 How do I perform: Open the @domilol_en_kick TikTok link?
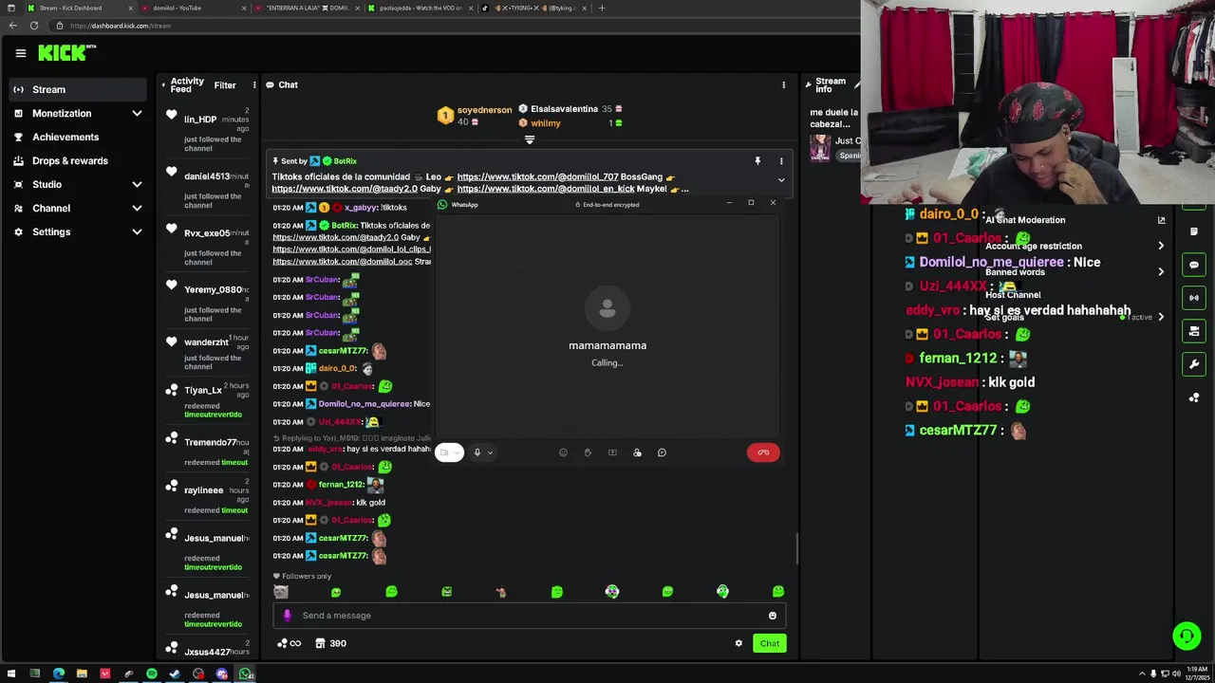point(546,189)
